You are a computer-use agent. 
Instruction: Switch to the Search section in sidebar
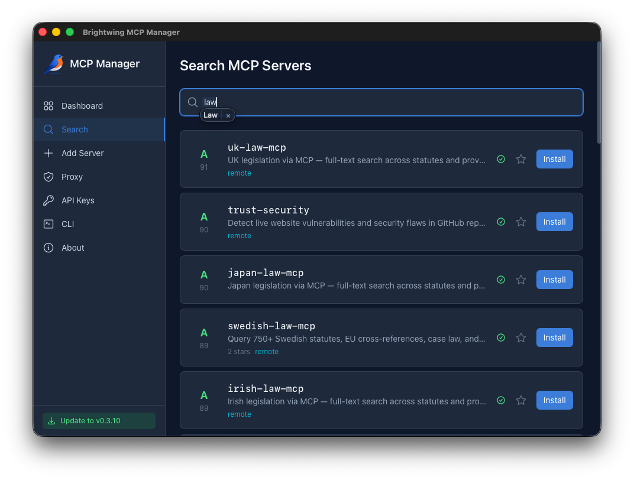75,129
